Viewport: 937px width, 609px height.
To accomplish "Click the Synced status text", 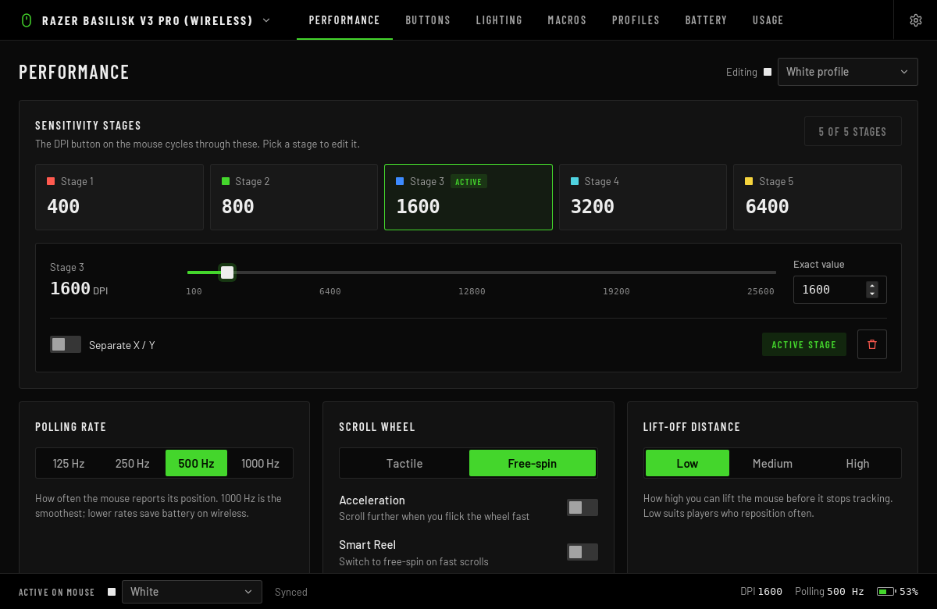I will [x=291, y=592].
